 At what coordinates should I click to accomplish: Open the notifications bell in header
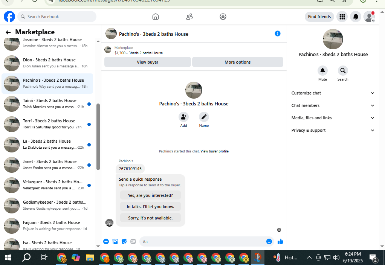click(356, 17)
